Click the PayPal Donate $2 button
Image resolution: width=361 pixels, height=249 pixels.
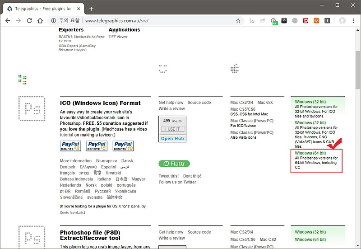pos(70,146)
